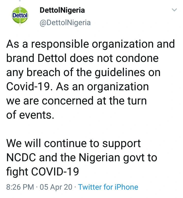Open the Twitter for iPhone source link
Screen dimensions: 183x198
tap(108, 187)
